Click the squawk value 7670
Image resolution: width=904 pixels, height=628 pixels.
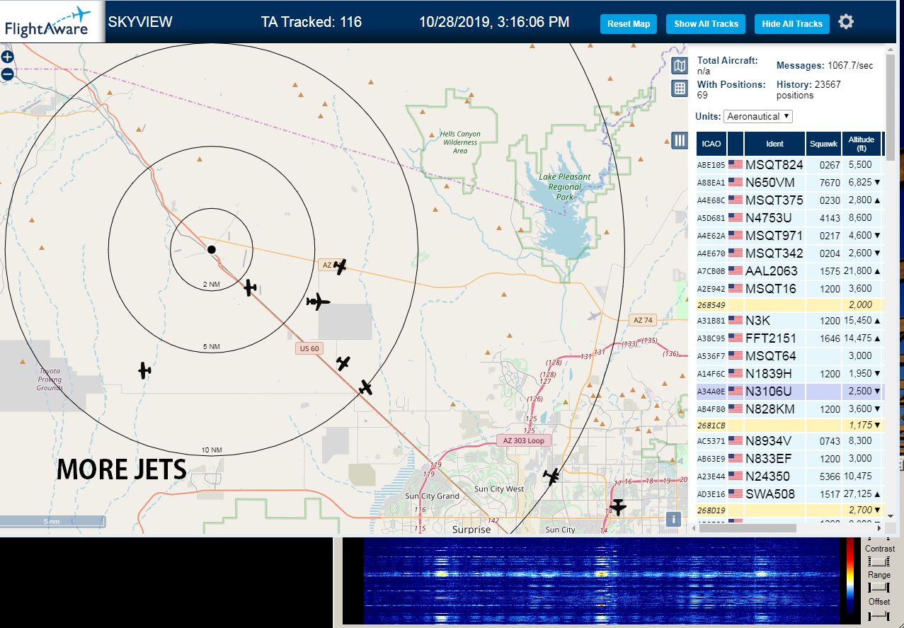coord(830,183)
